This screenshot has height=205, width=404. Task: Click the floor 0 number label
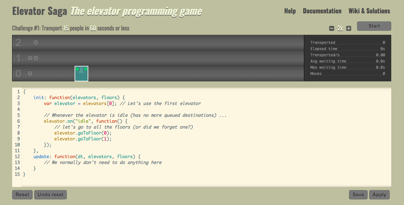point(18,74)
